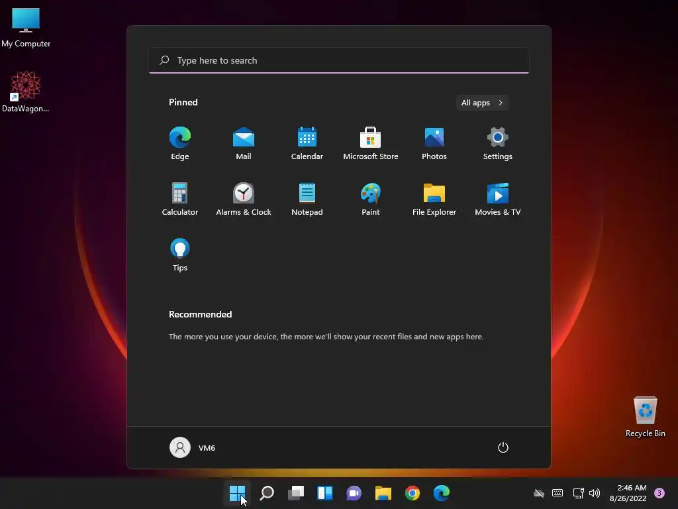Launch the Calculator app

pyautogui.click(x=180, y=199)
